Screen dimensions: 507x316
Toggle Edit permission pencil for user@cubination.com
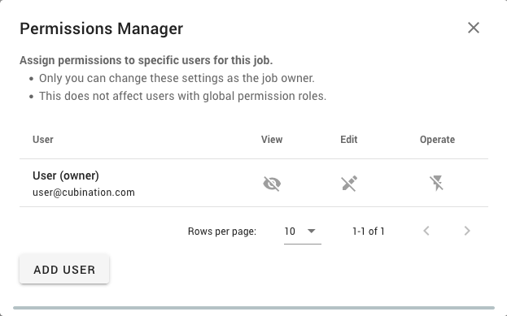click(x=349, y=184)
